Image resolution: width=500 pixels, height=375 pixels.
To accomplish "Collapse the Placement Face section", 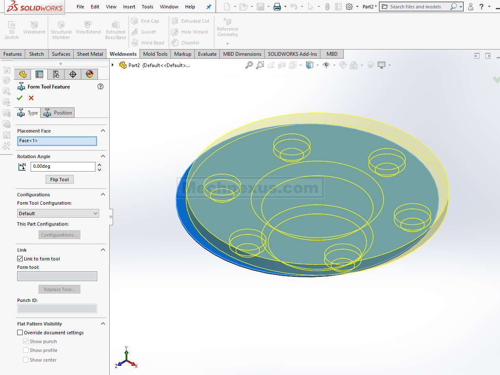I will point(103,131).
